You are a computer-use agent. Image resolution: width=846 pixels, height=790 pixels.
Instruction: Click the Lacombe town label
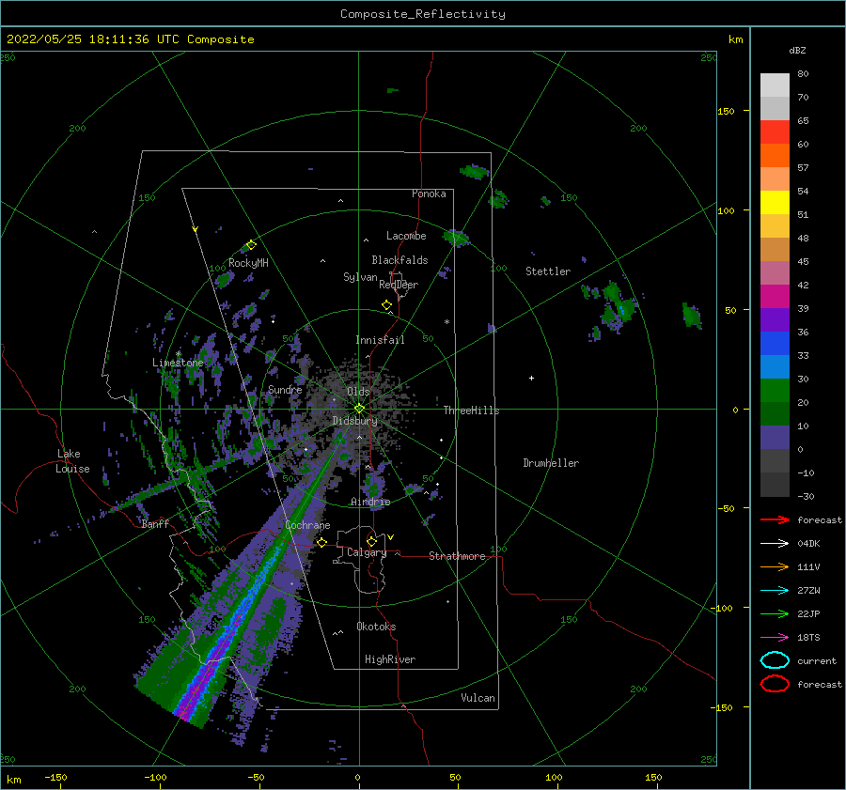pyautogui.click(x=406, y=236)
